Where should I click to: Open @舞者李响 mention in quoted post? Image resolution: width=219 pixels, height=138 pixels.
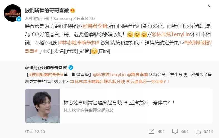(137, 75)
